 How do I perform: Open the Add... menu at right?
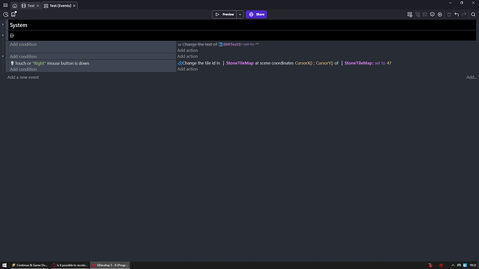point(471,77)
